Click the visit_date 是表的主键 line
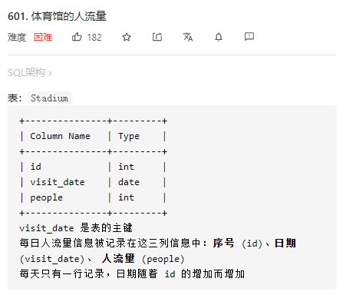Viewport: 346px width, 295px height. pyautogui.click(x=76, y=228)
